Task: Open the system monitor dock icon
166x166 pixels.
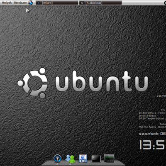Action: pyautogui.click(x=109, y=159)
